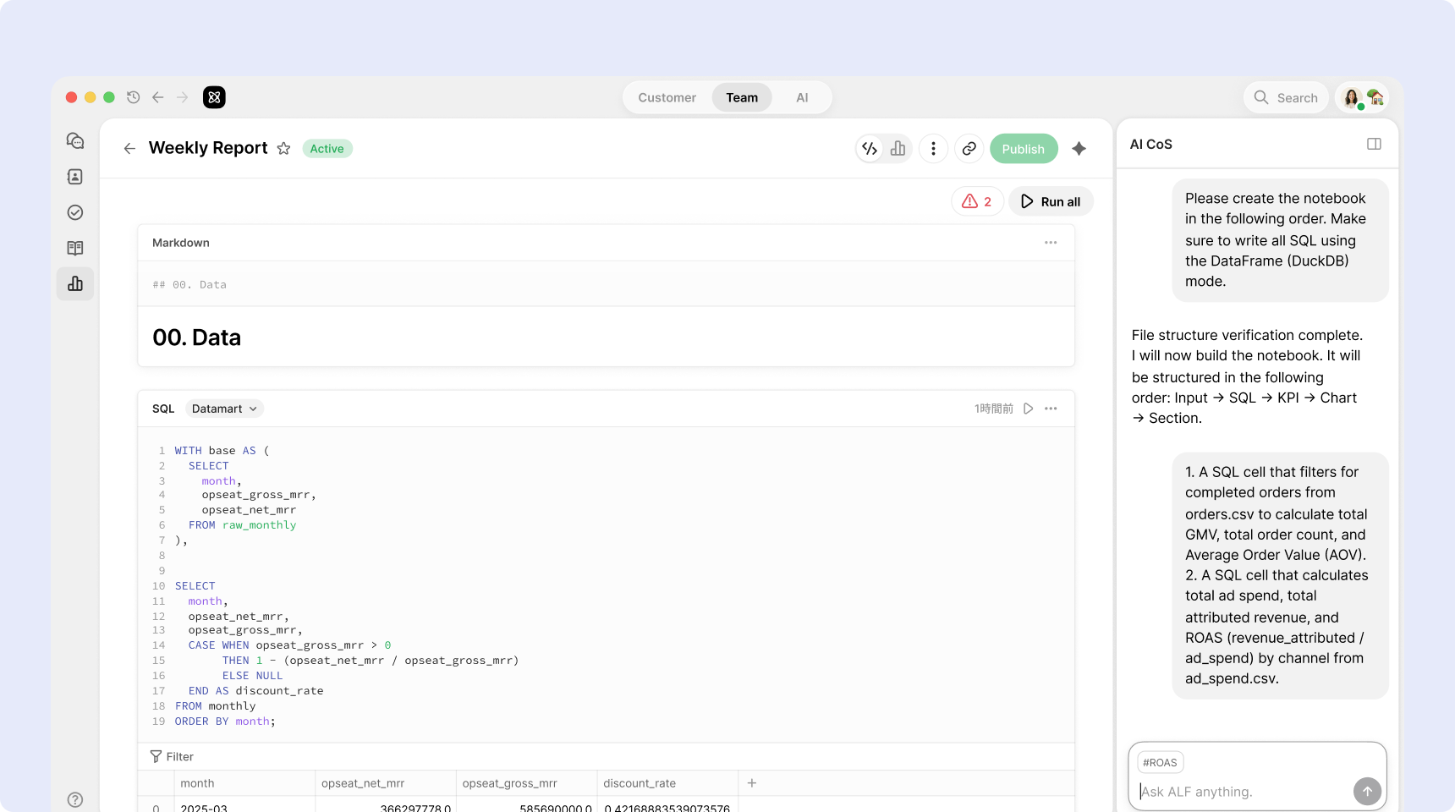Switch to code view toggle
Viewport: 1455px width, 812px height.
point(870,149)
